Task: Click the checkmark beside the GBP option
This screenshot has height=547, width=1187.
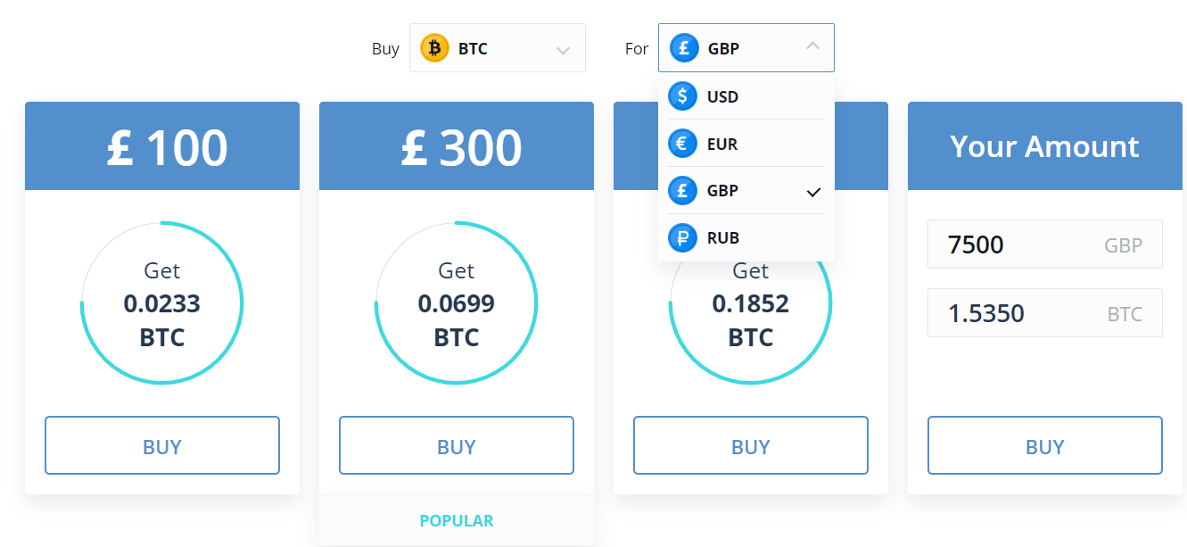Action: pyautogui.click(x=812, y=190)
